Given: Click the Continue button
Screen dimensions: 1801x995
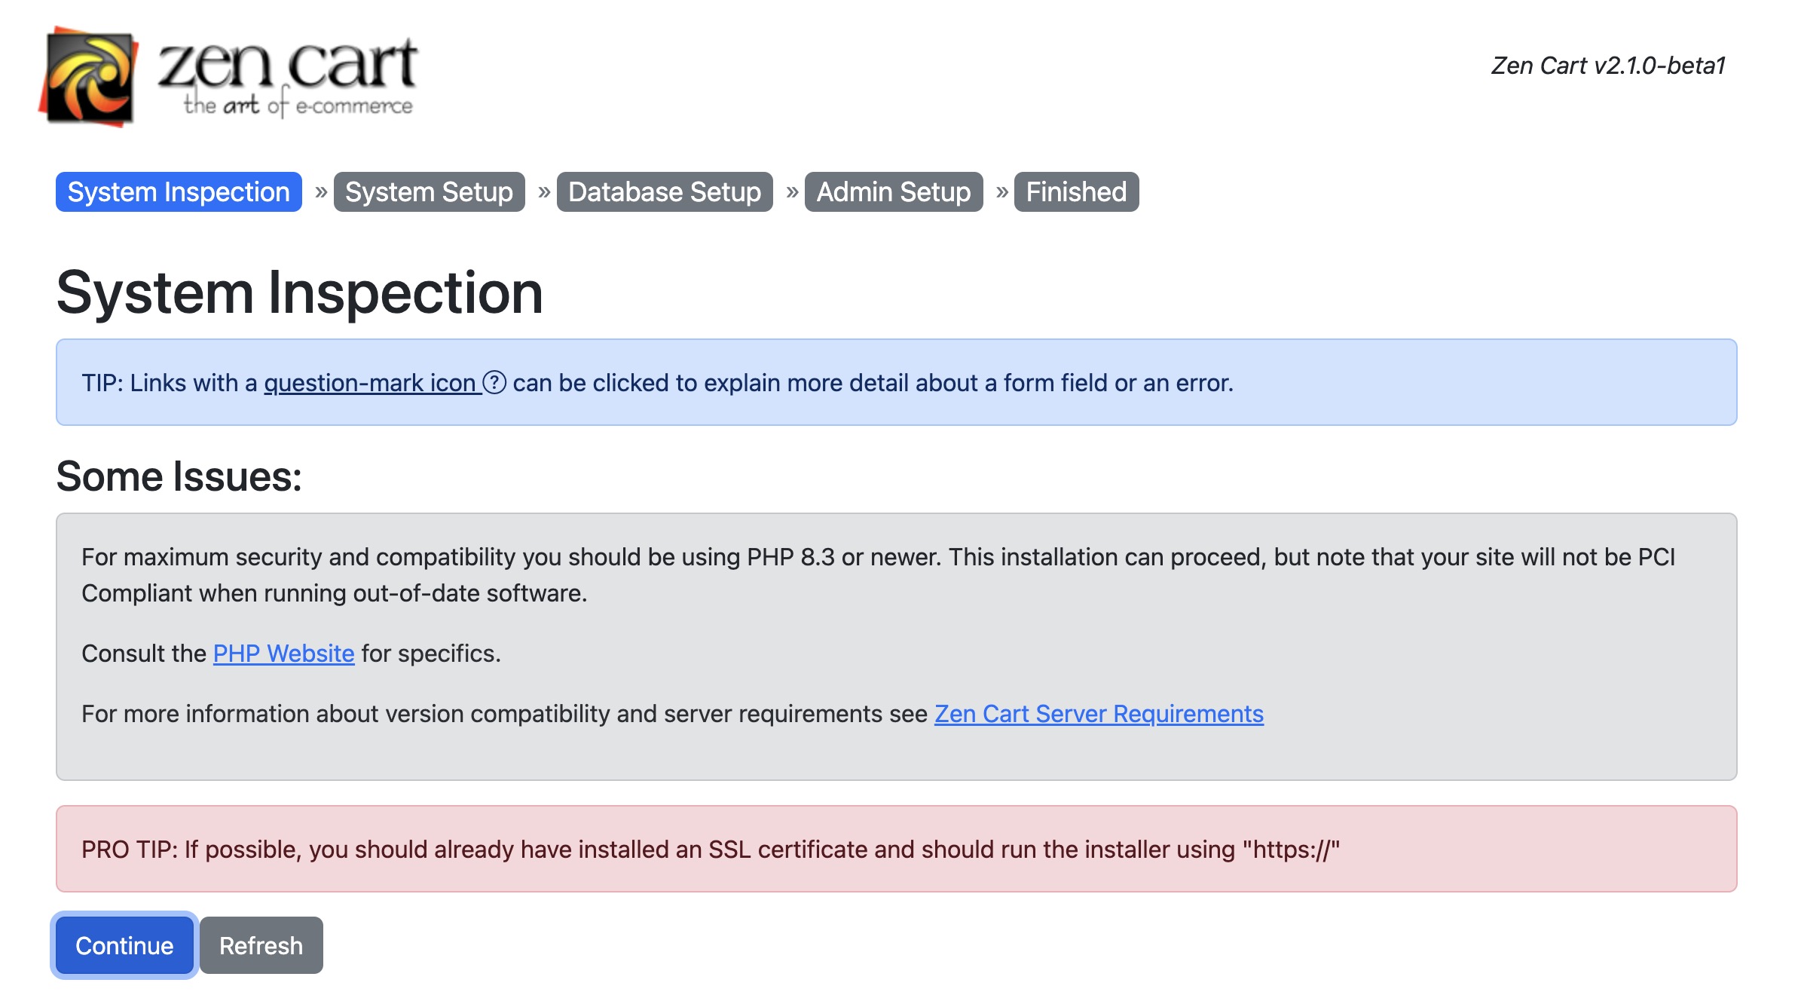Looking at the screenshot, I should click(124, 945).
